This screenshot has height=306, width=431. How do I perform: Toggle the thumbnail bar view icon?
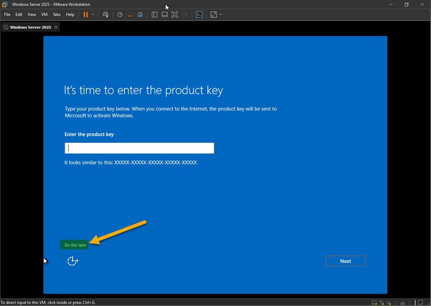(x=164, y=15)
